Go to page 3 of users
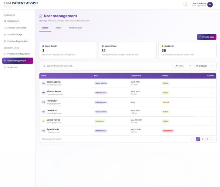This screenshot has width=220, height=187. 207,139
